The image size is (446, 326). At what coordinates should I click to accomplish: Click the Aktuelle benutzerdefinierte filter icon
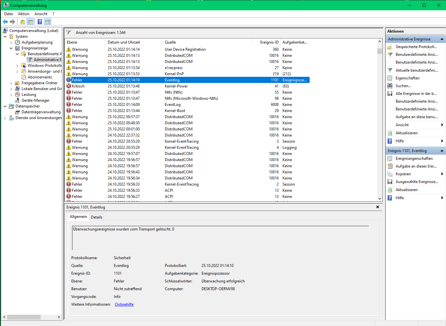point(390,70)
